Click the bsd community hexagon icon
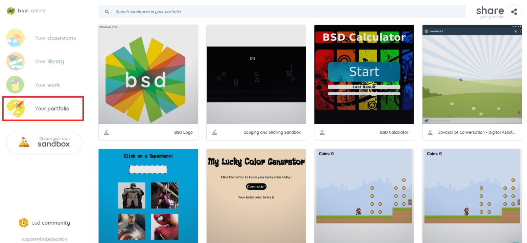The image size is (527, 243). coord(23,223)
